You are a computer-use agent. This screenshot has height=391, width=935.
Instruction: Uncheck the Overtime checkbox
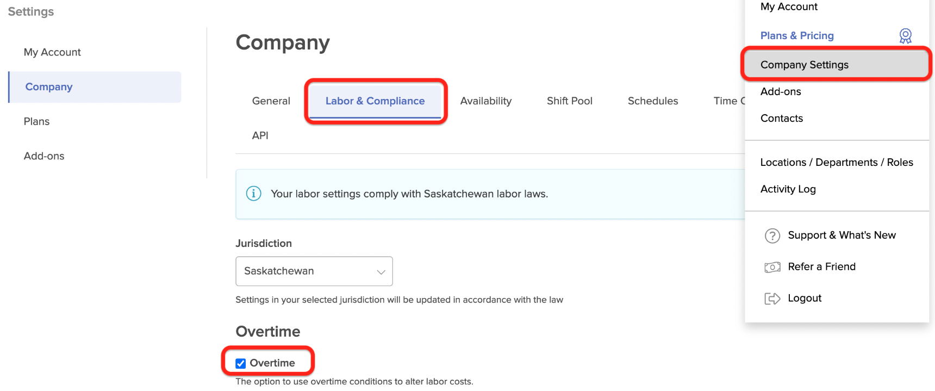point(241,363)
